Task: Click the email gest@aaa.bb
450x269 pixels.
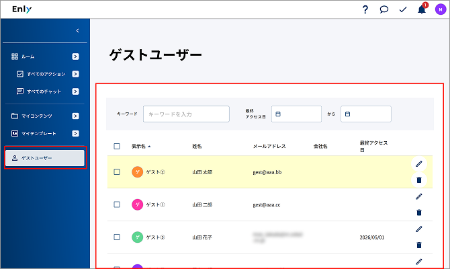Action: click(267, 172)
